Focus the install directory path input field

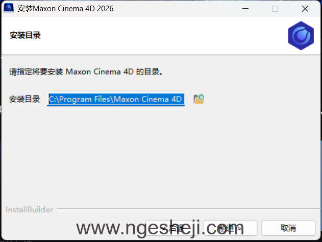pos(116,100)
